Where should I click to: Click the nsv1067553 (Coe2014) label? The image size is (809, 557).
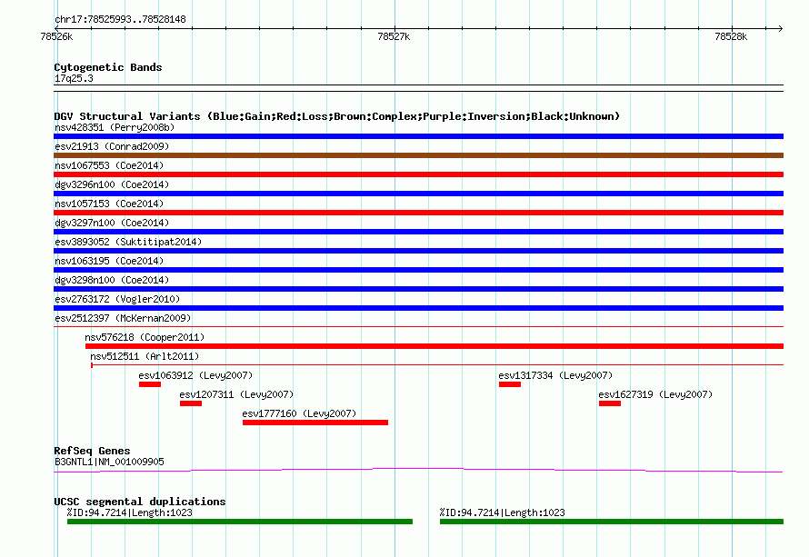click(109, 165)
